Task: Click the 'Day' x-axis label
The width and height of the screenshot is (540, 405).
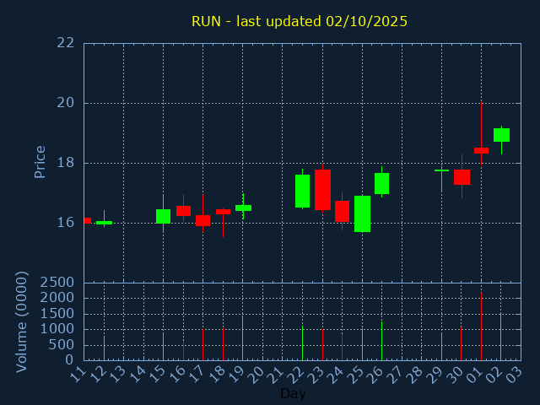Action: (x=293, y=394)
